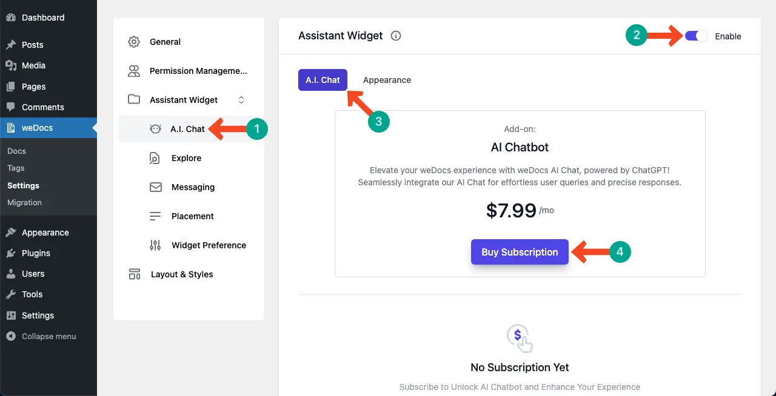Click the info icon beside Assistant Widget title
This screenshot has height=396, width=776.
coord(396,36)
